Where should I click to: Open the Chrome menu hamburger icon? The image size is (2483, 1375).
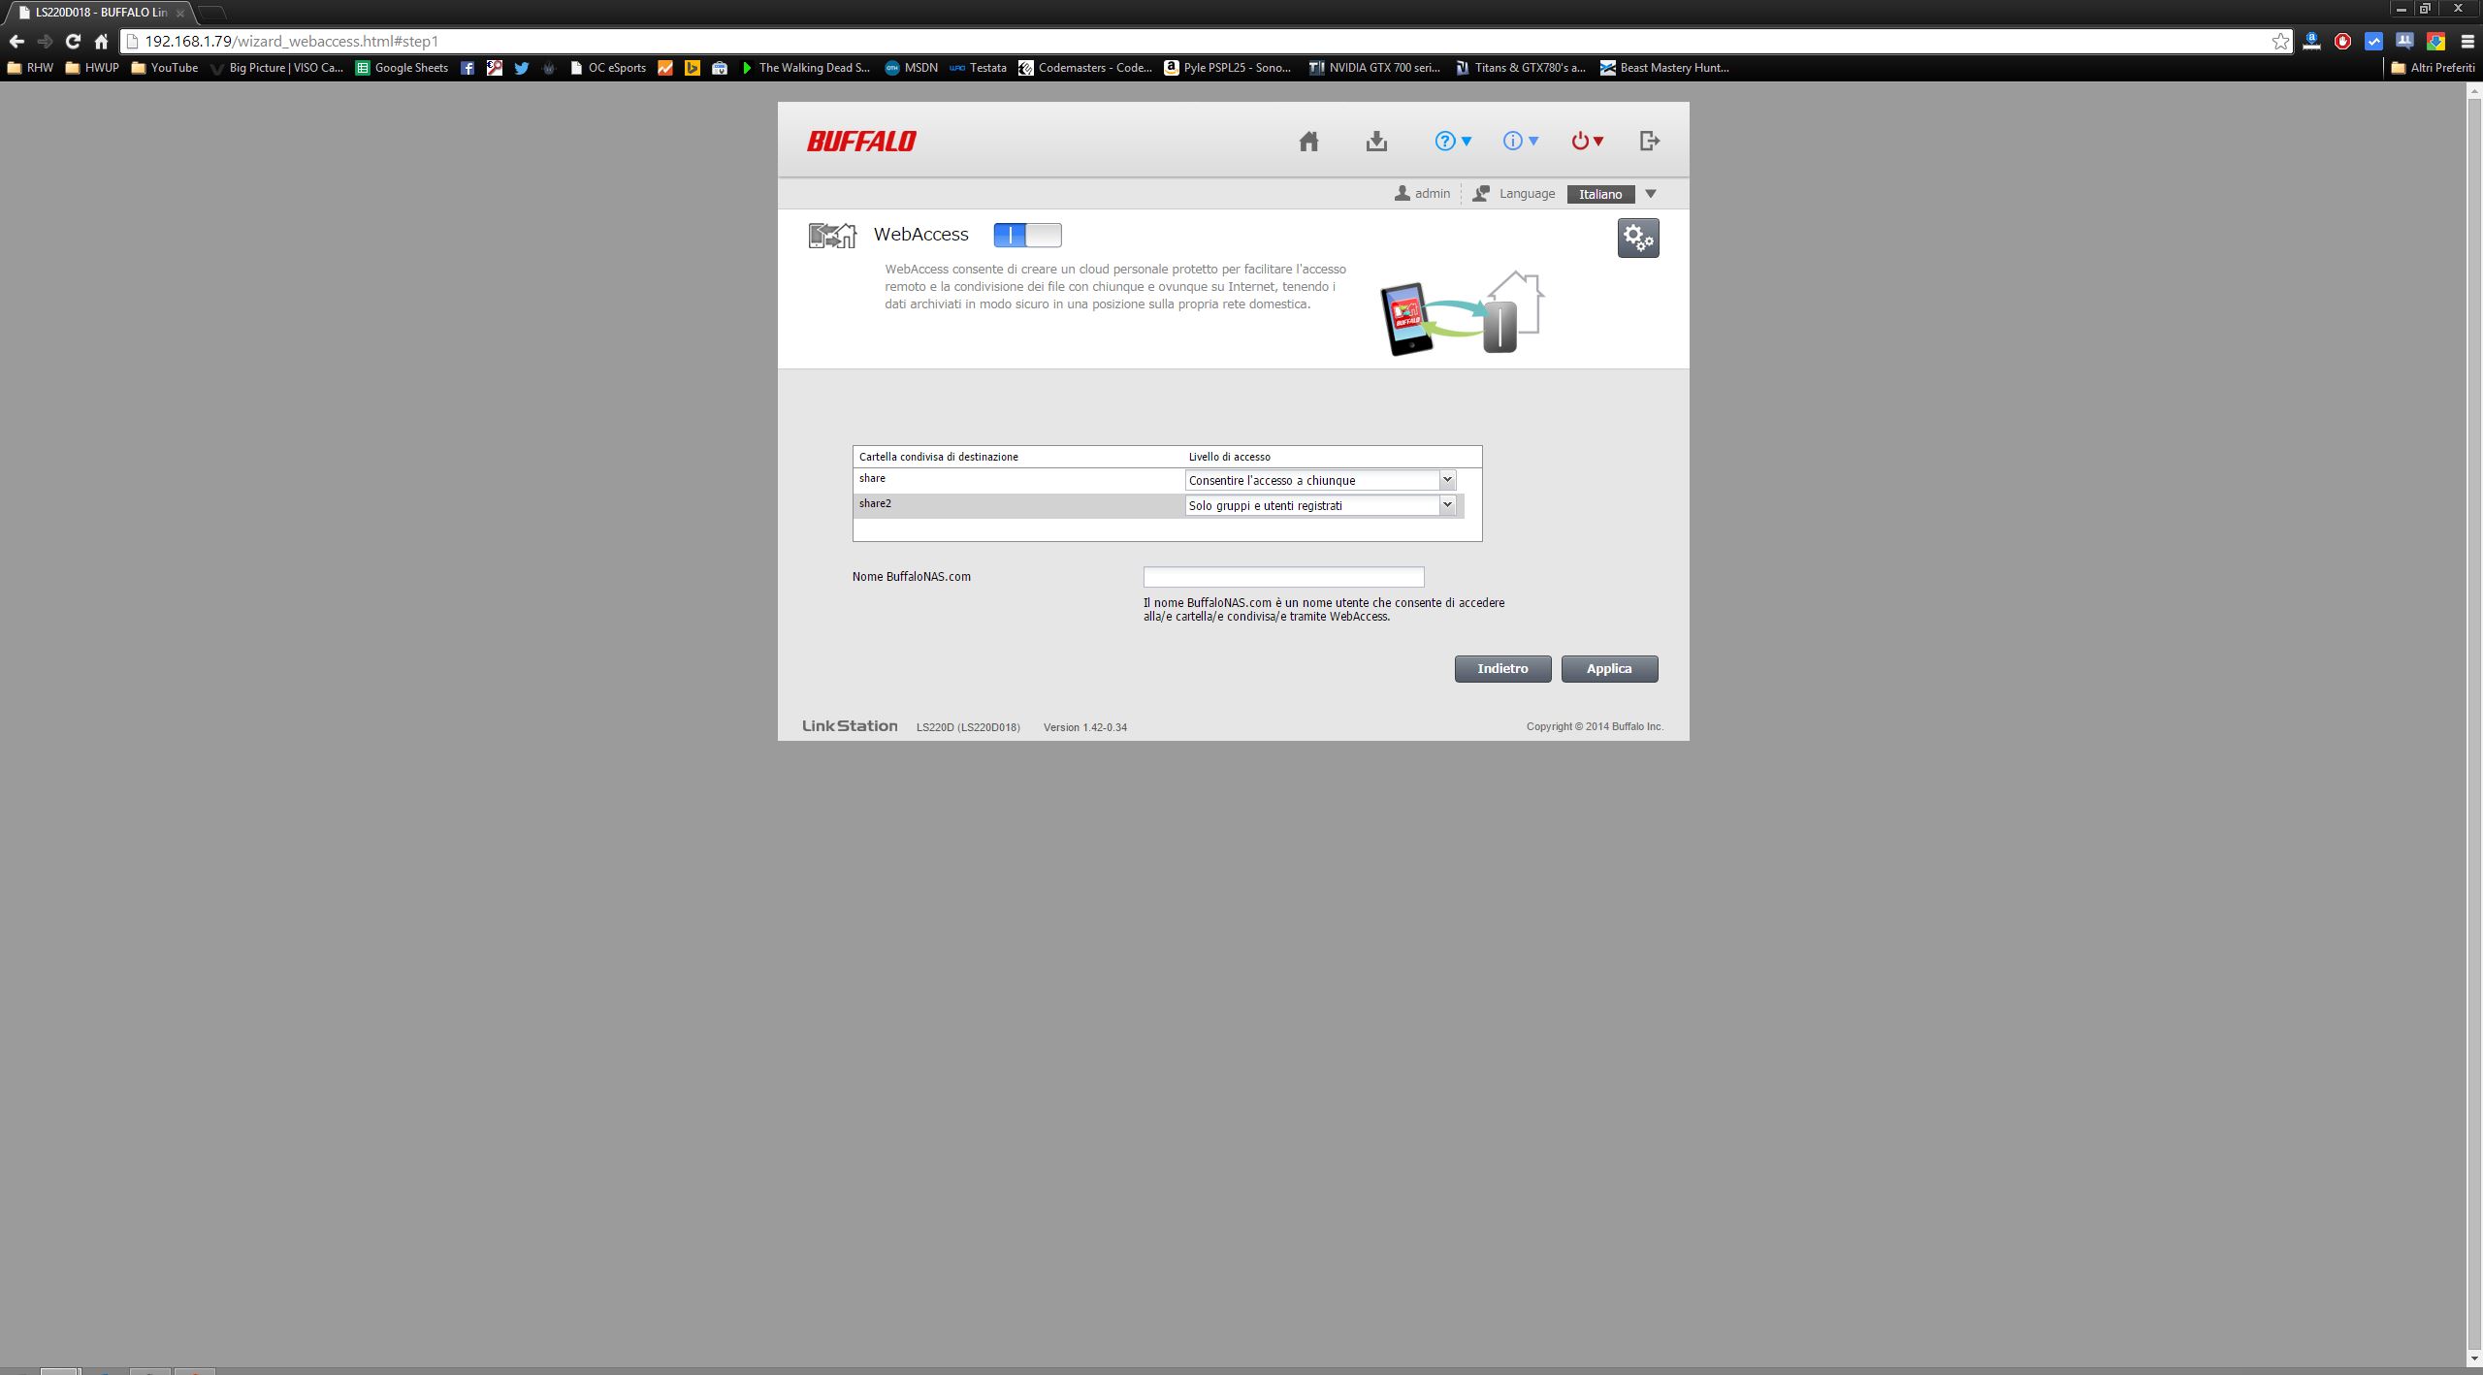2467,41
